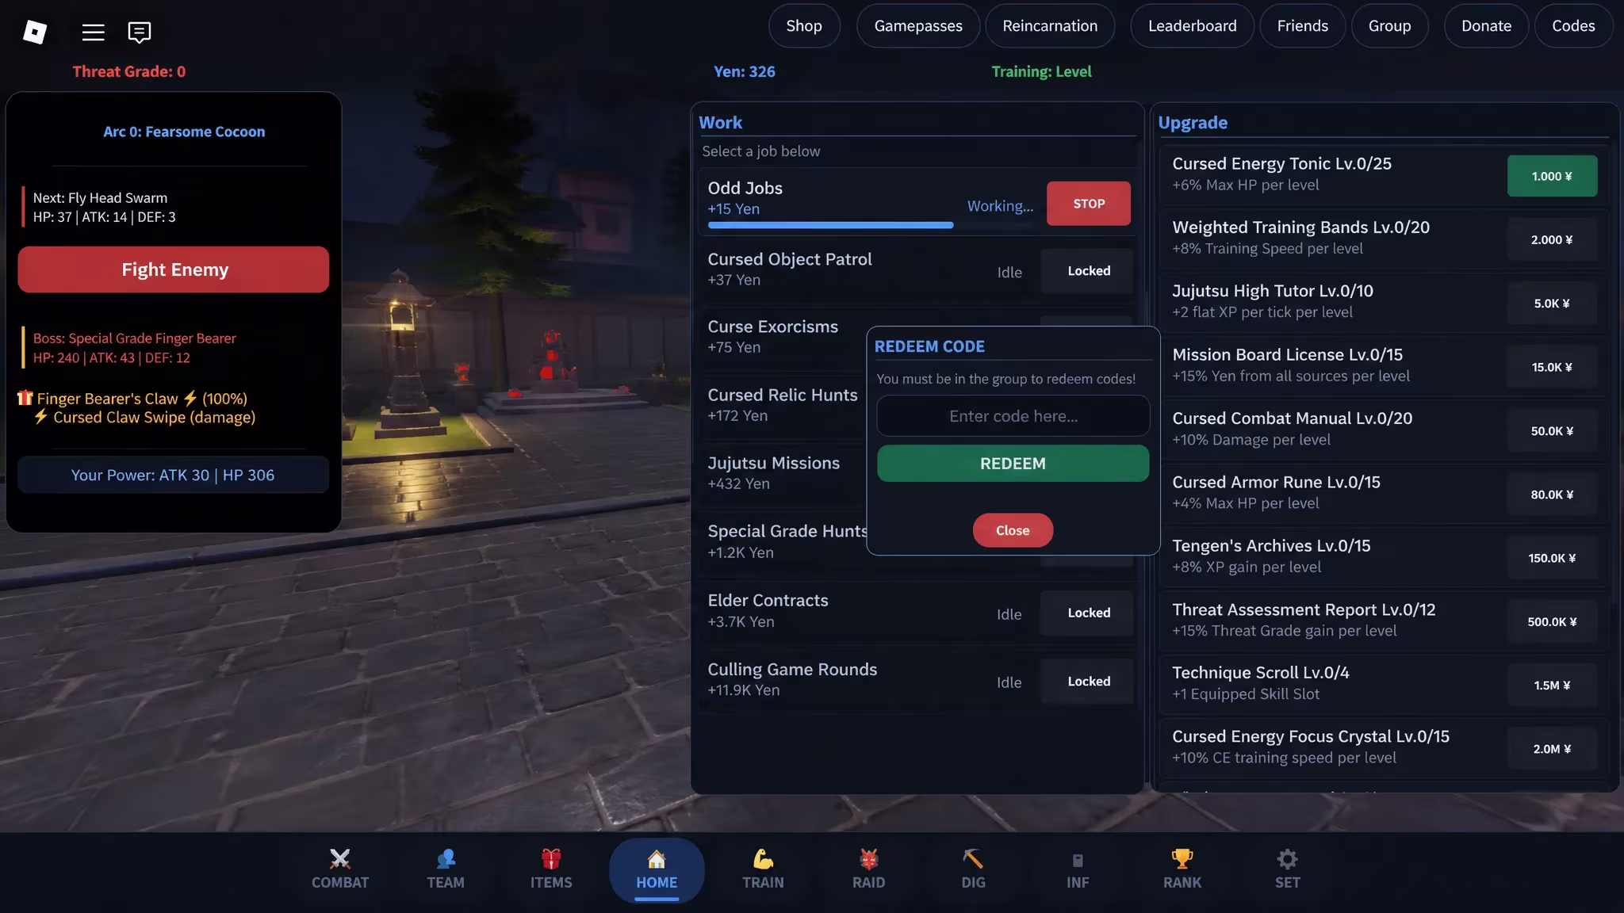This screenshot has width=1624, height=913.
Task: Open the Friends panel
Action: tap(1302, 26)
